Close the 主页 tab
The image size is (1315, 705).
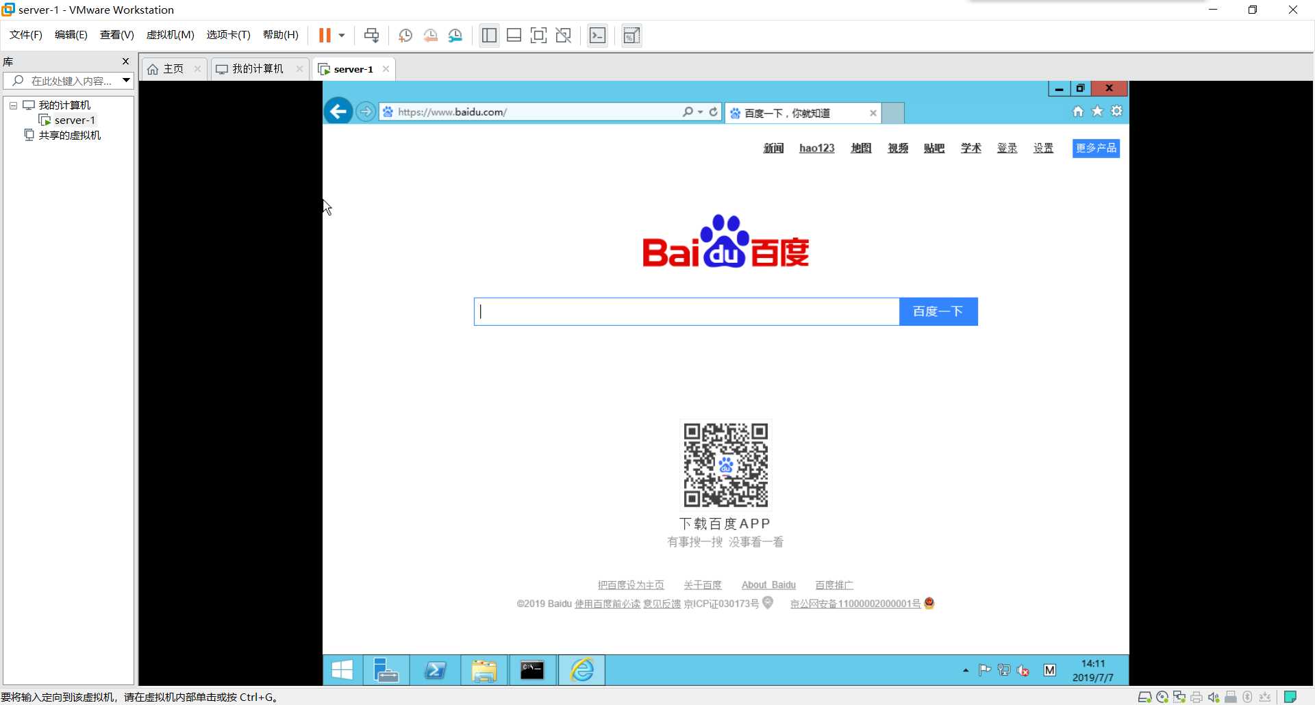click(x=197, y=69)
